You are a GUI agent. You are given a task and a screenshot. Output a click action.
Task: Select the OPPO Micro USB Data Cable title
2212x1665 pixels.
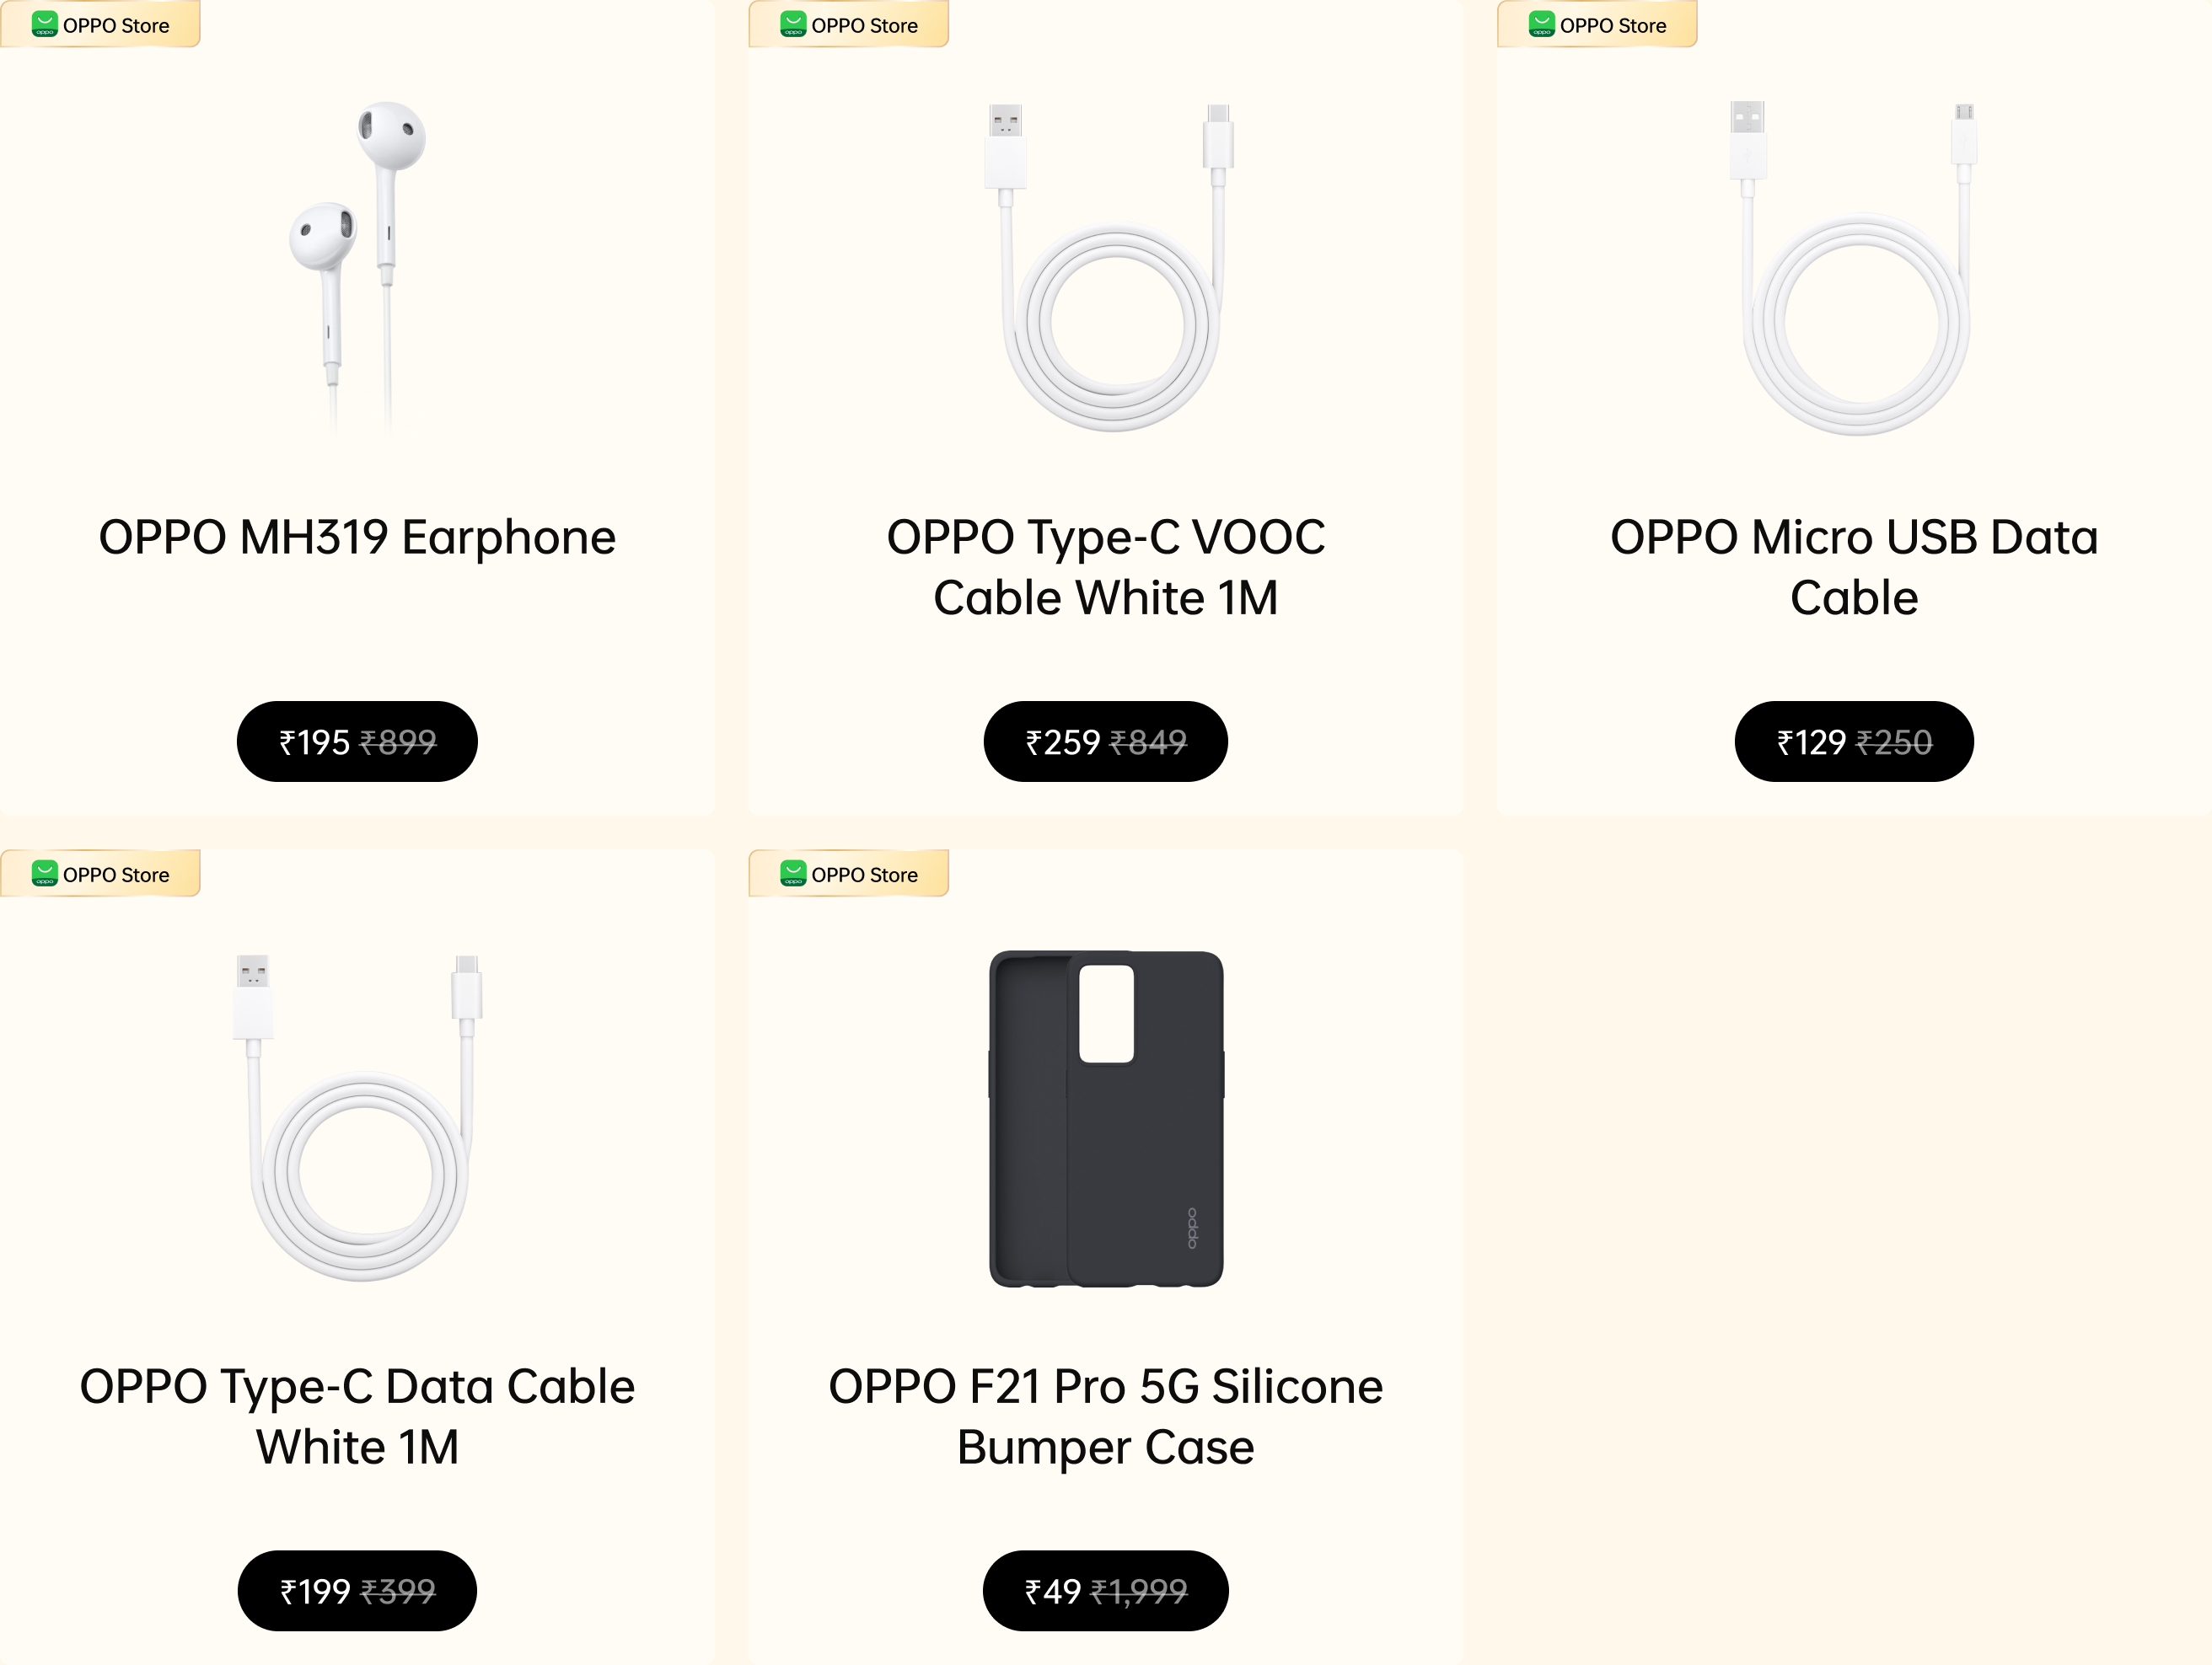[x=1854, y=568]
